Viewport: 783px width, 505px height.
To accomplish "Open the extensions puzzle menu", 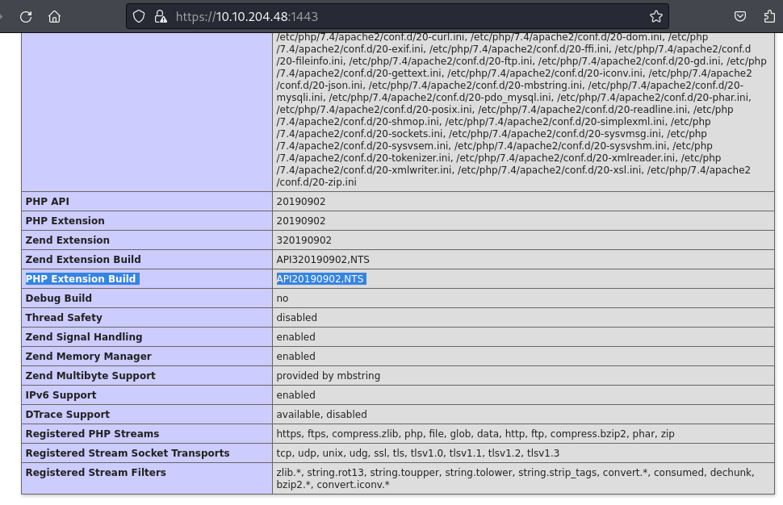I will pos(769,16).
